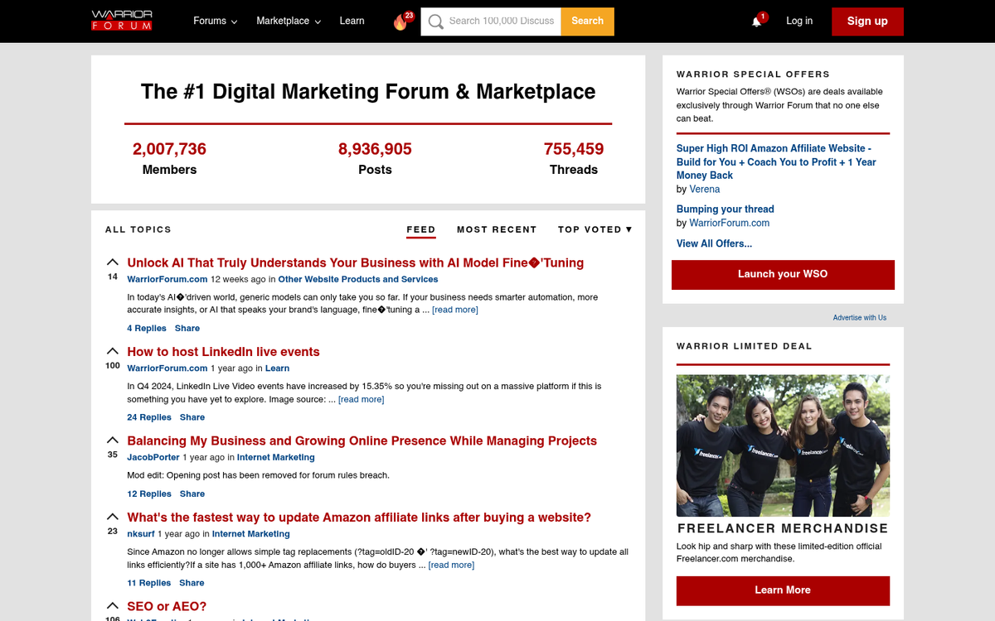Image resolution: width=995 pixels, height=621 pixels.
Task: Click the Freelancer merchandise photo
Action: pyautogui.click(x=783, y=445)
